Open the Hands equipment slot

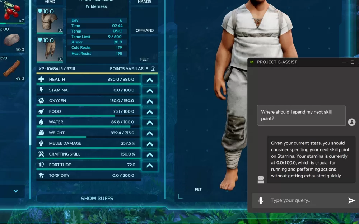pos(144,2)
